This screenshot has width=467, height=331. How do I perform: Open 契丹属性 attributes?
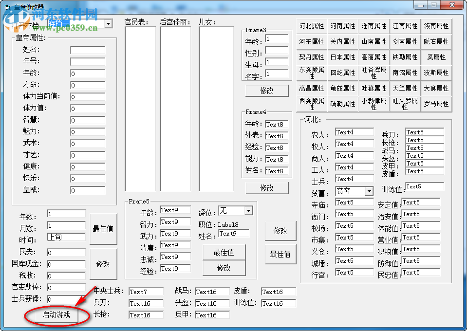311,57
